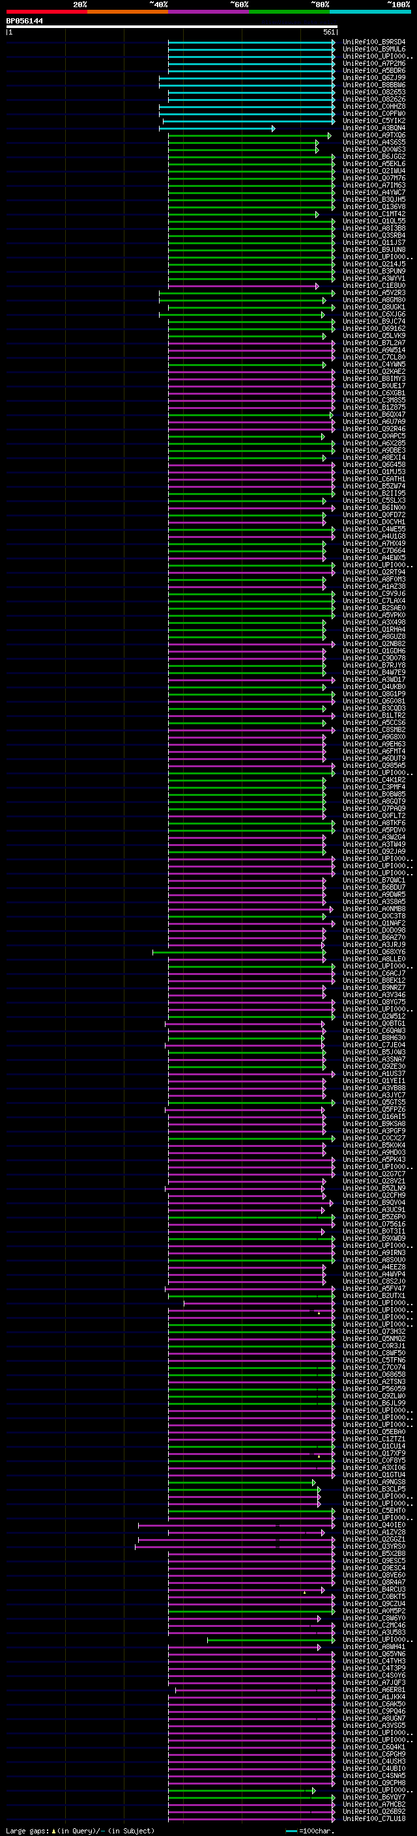Select hit label UniRef100_Q214J5
Image resolution: width=417 pixels, height=1836 pixels.
click(374, 264)
